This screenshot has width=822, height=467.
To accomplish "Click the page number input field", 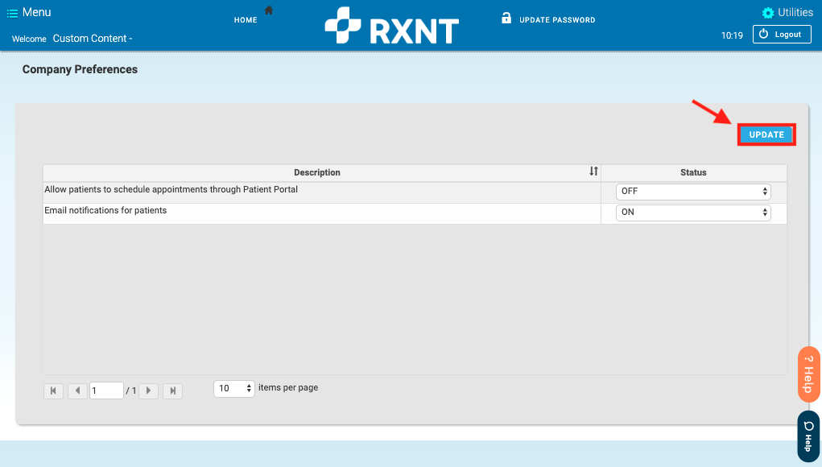I will point(106,391).
